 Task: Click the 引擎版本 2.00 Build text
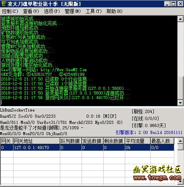(149, 132)
